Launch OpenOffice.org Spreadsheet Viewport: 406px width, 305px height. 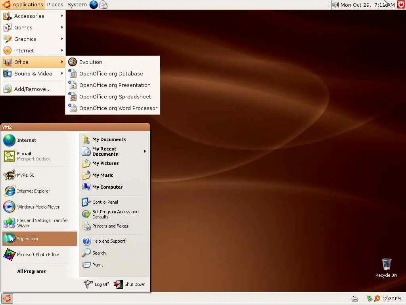[x=113, y=97]
